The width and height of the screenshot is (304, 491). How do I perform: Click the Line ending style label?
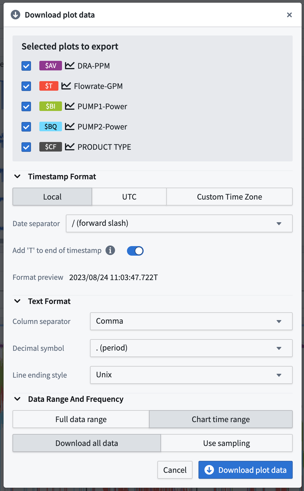[40, 375]
